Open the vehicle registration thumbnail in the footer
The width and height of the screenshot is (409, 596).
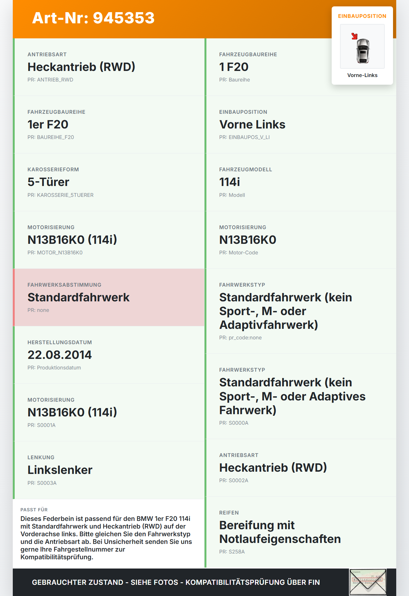pos(368,582)
